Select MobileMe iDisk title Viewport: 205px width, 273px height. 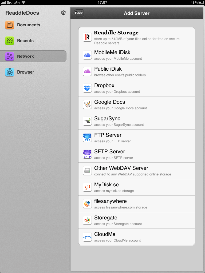[112, 52]
